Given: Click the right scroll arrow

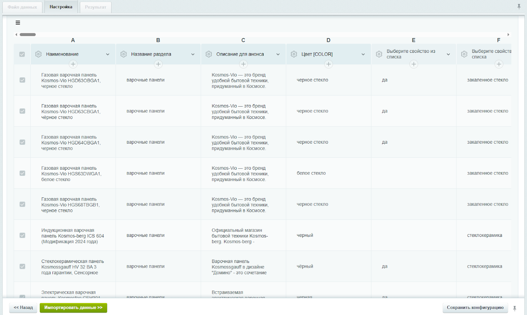Looking at the screenshot, I should [x=508, y=35].
